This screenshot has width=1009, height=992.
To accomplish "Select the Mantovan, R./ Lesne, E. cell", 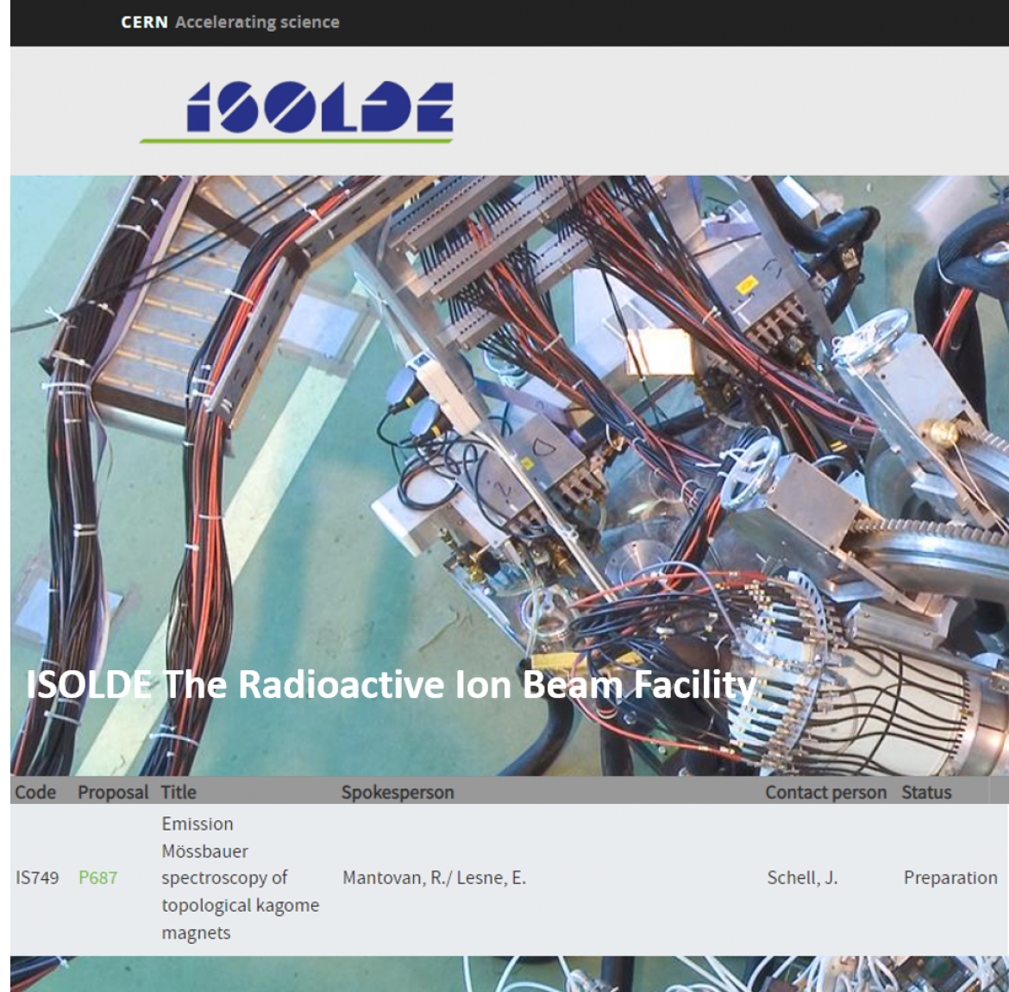I will pos(435,878).
